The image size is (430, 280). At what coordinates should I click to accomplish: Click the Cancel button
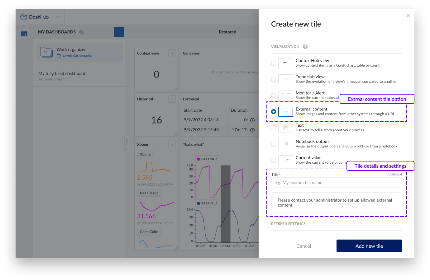(x=303, y=246)
